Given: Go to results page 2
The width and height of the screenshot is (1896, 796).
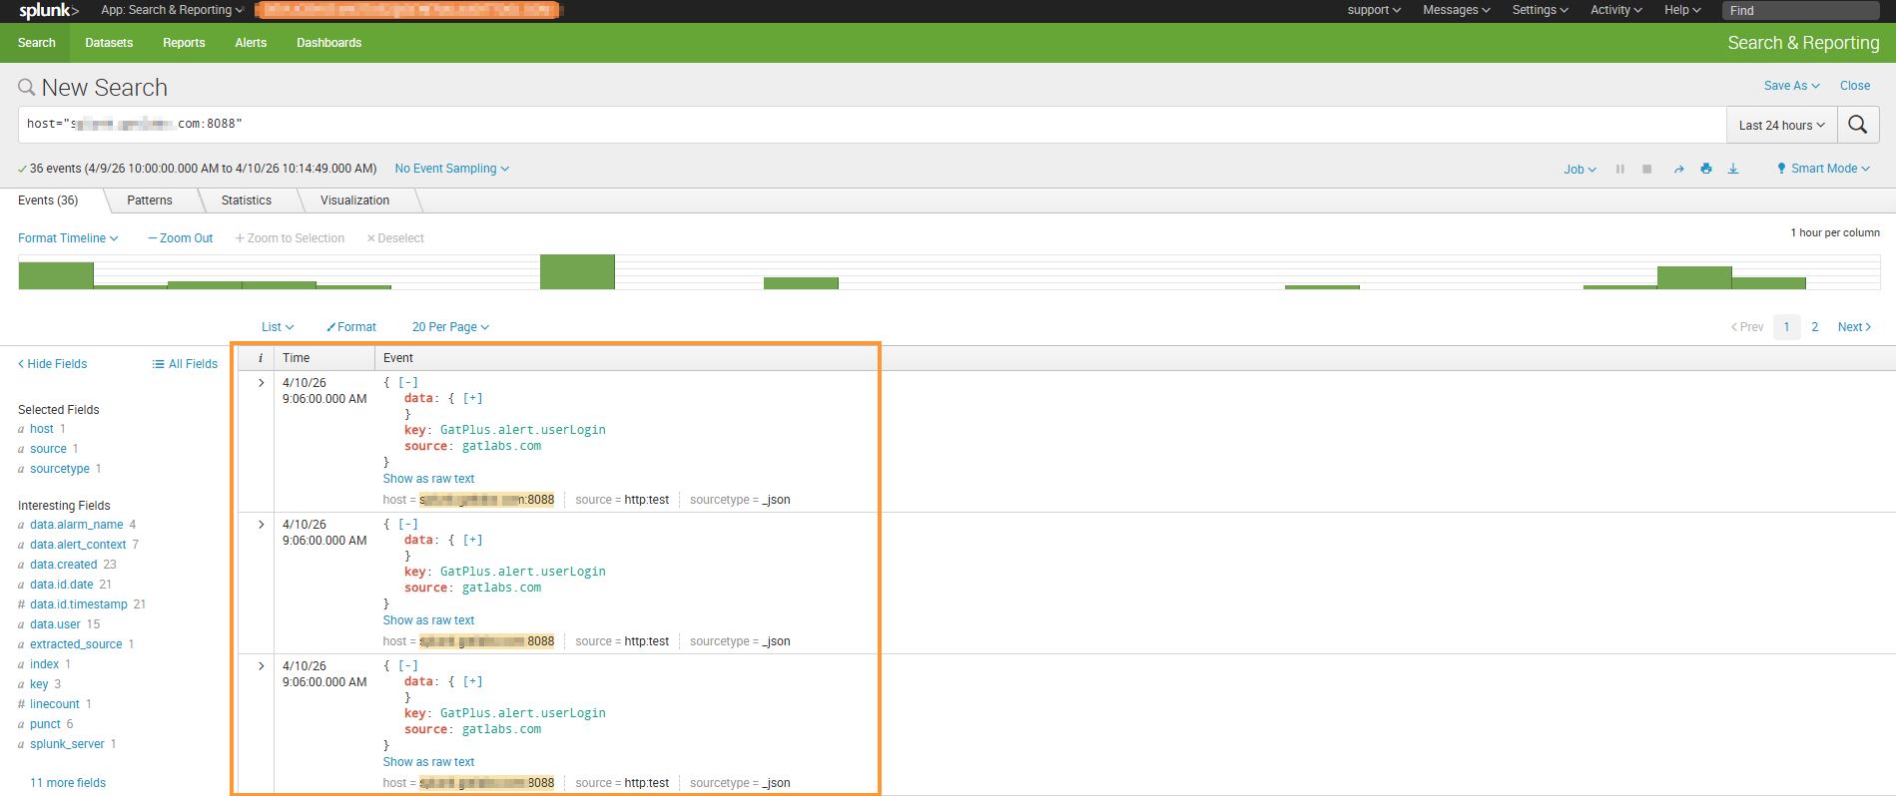Looking at the screenshot, I should pyautogui.click(x=1815, y=327).
